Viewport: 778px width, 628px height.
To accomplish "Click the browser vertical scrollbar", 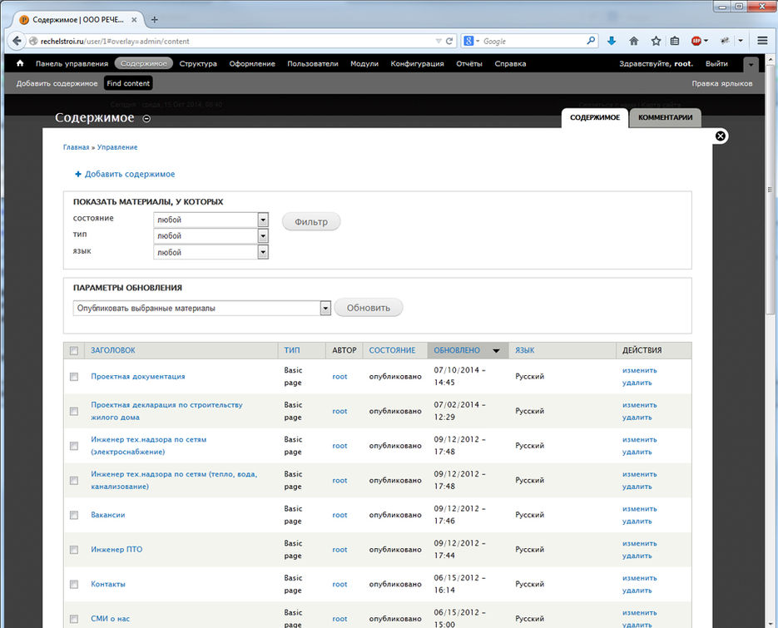I will tap(770, 189).
